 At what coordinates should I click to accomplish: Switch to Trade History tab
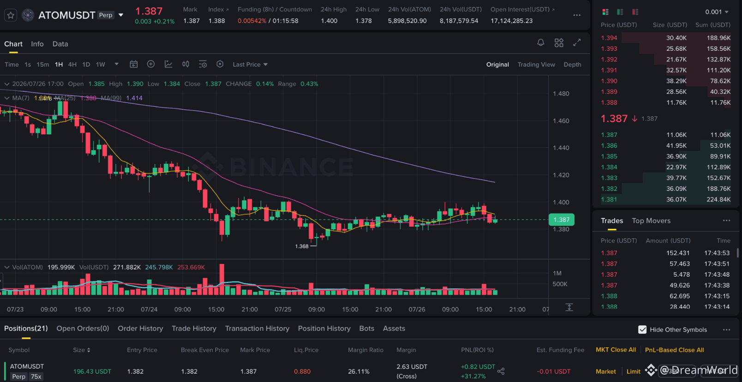tap(194, 328)
